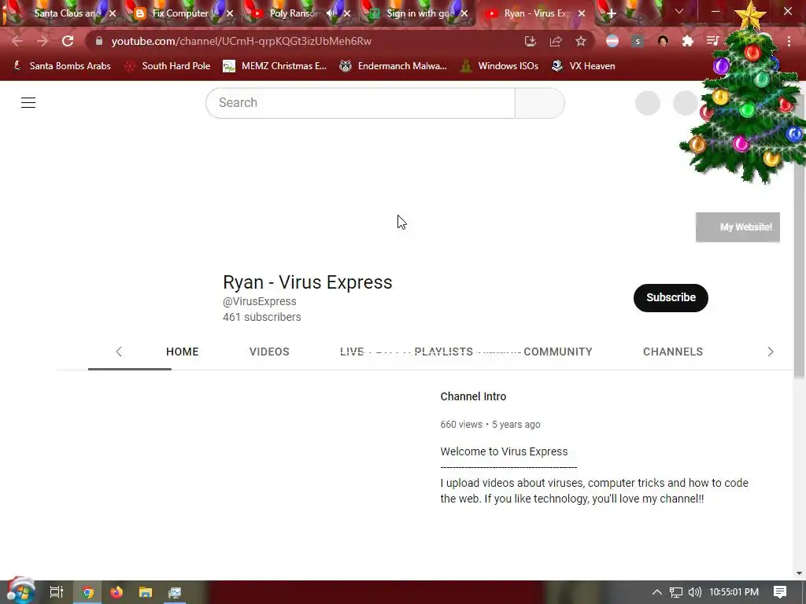This screenshot has width=806, height=604.
Task: Click the address bar URL
Action: (242, 41)
